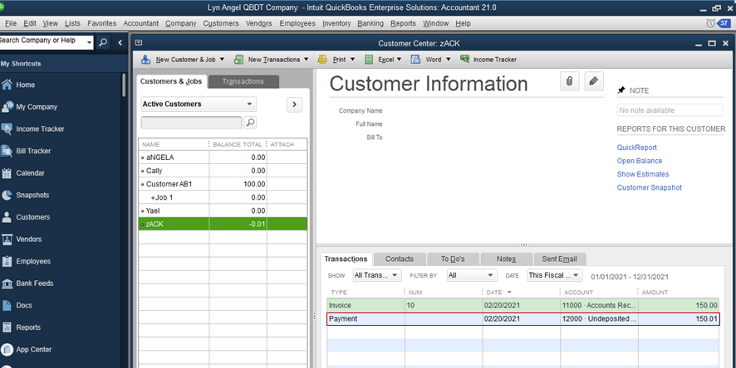Click the paperclip attach icon

click(569, 81)
